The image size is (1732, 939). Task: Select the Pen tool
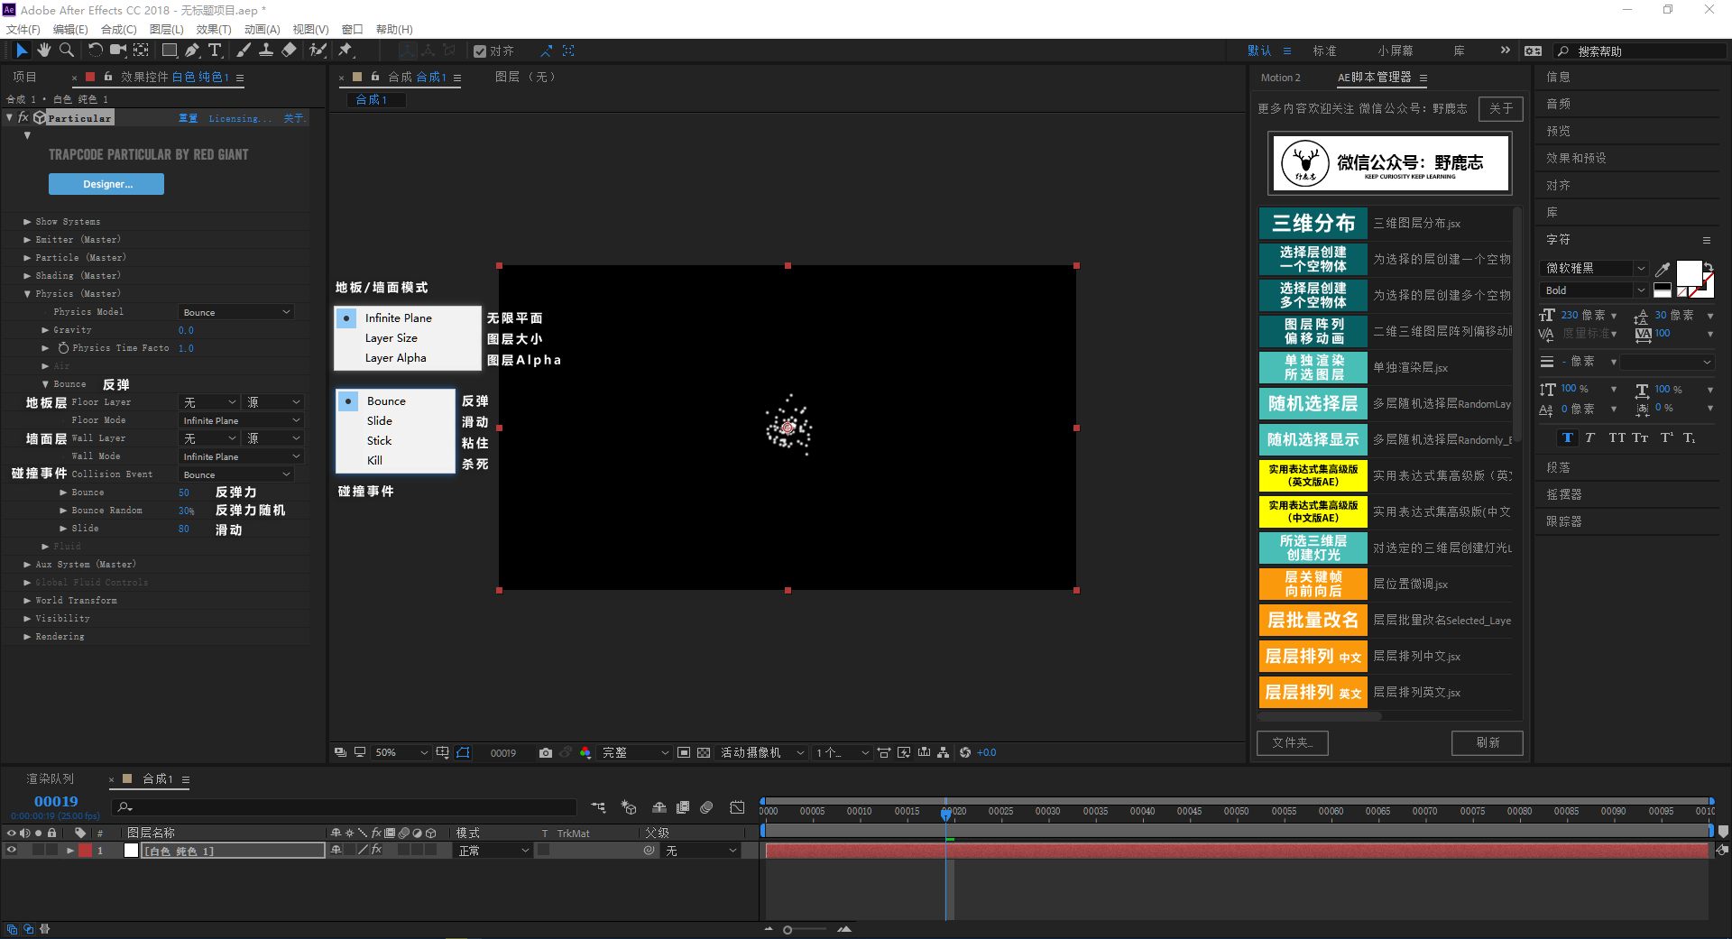click(192, 51)
